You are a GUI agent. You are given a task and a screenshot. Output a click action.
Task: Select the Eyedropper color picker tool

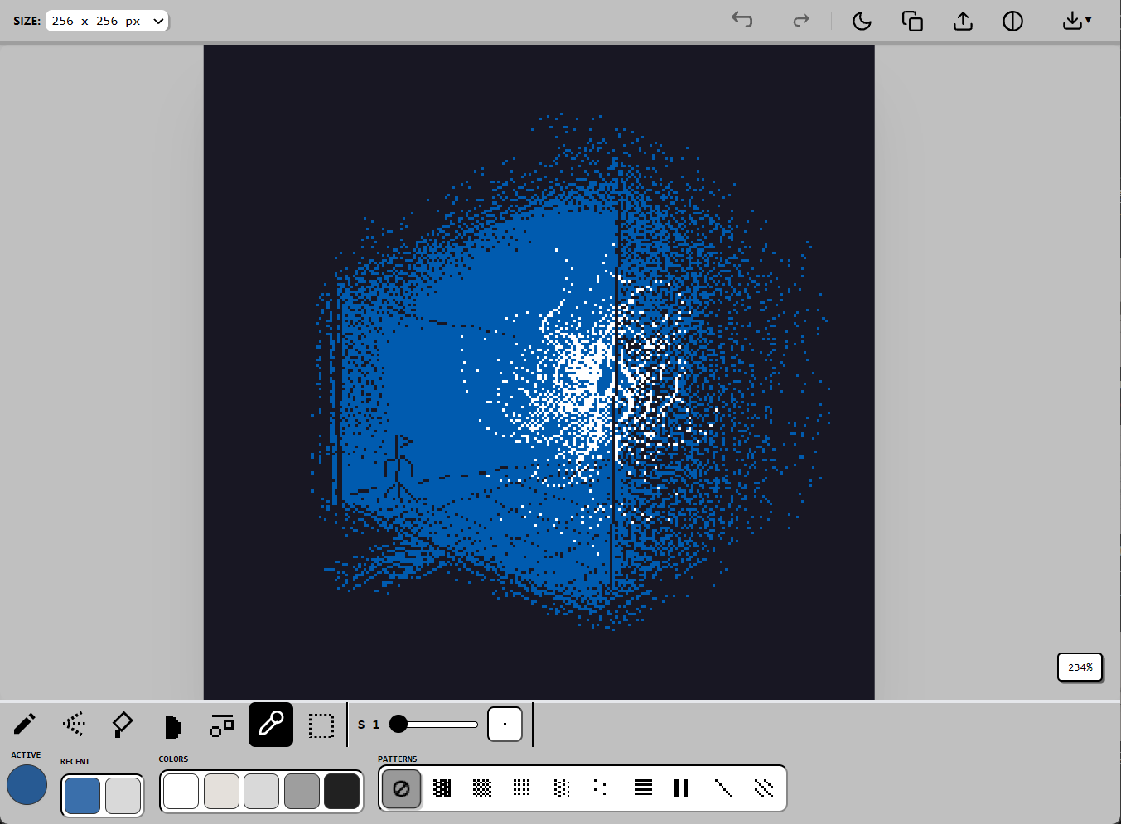[x=271, y=725]
